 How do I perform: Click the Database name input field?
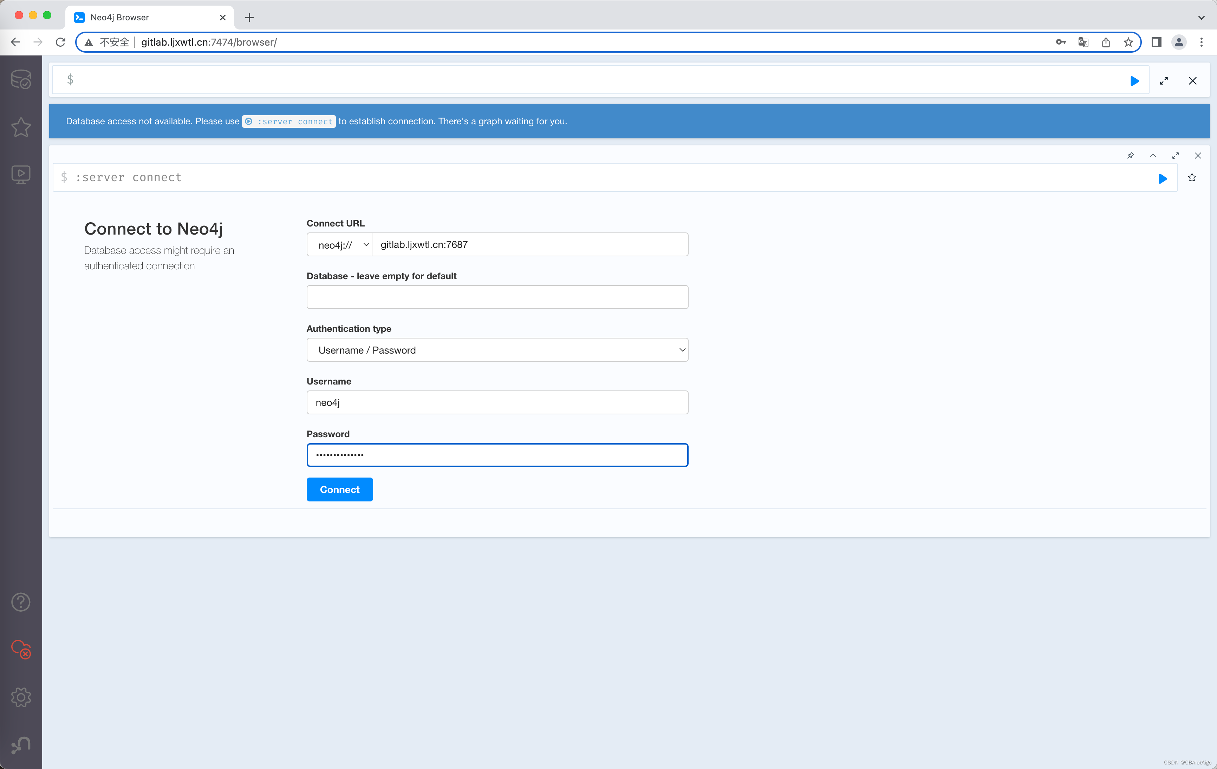pos(497,297)
